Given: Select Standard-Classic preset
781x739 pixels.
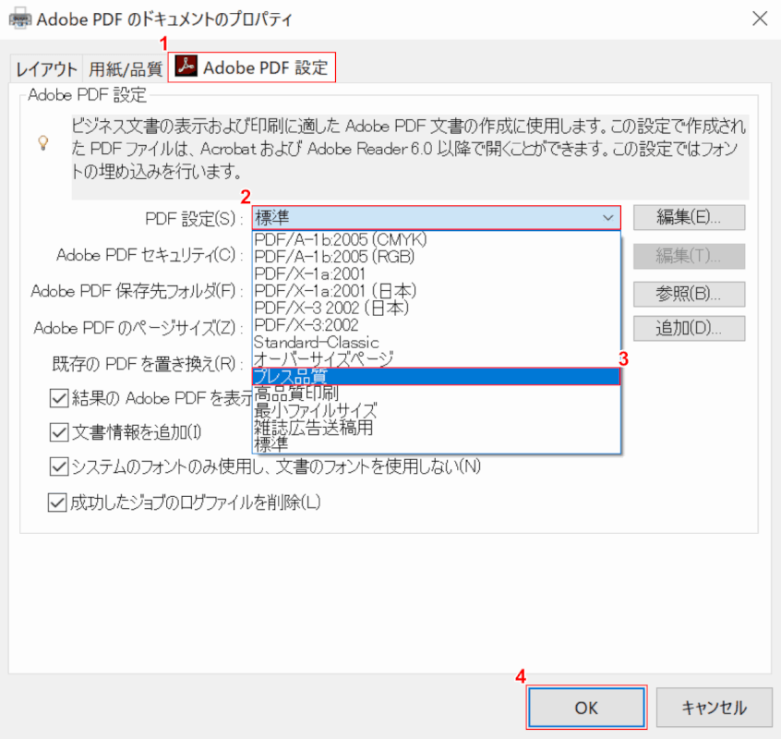Looking at the screenshot, I should pyautogui.click(x=436, y=342).
